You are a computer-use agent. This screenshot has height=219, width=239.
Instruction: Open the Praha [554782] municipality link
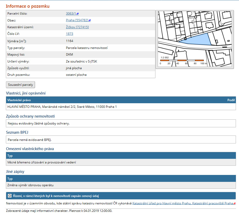(77, 20)
